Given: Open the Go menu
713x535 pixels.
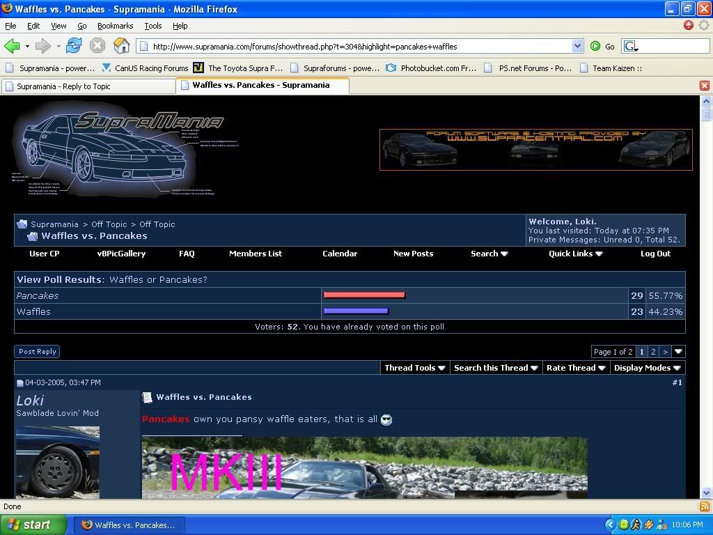Looking at the screenshot, I should pyautogui.click(x=82, y=26).
